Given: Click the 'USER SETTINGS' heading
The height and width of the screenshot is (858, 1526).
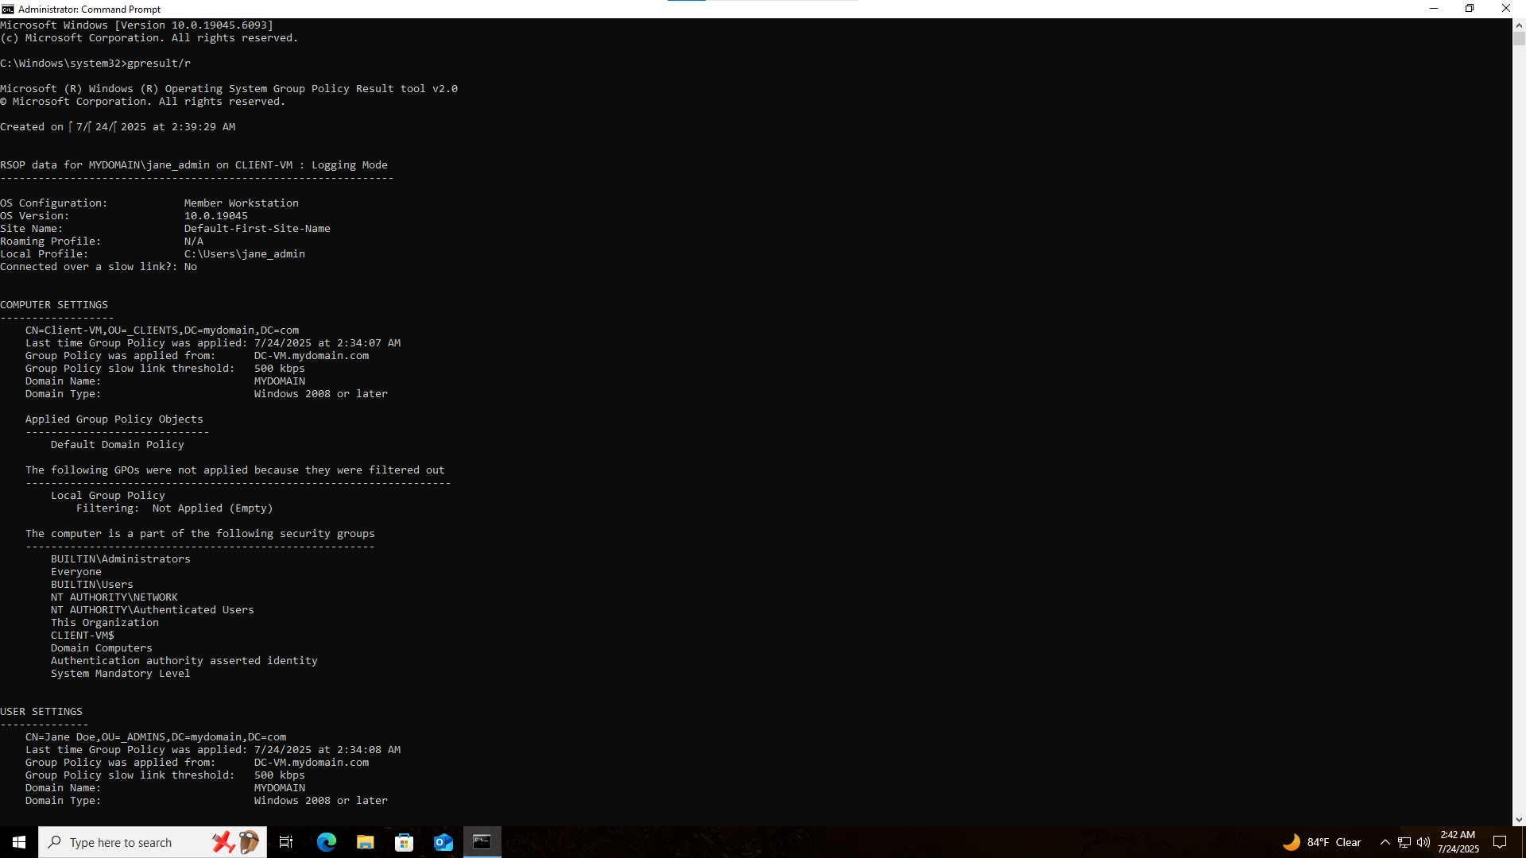Looking at the screenshot, I should [41, 711].
